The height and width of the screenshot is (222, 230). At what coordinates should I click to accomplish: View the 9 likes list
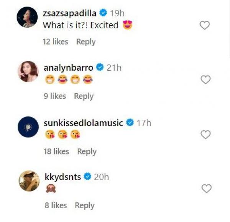55,96
